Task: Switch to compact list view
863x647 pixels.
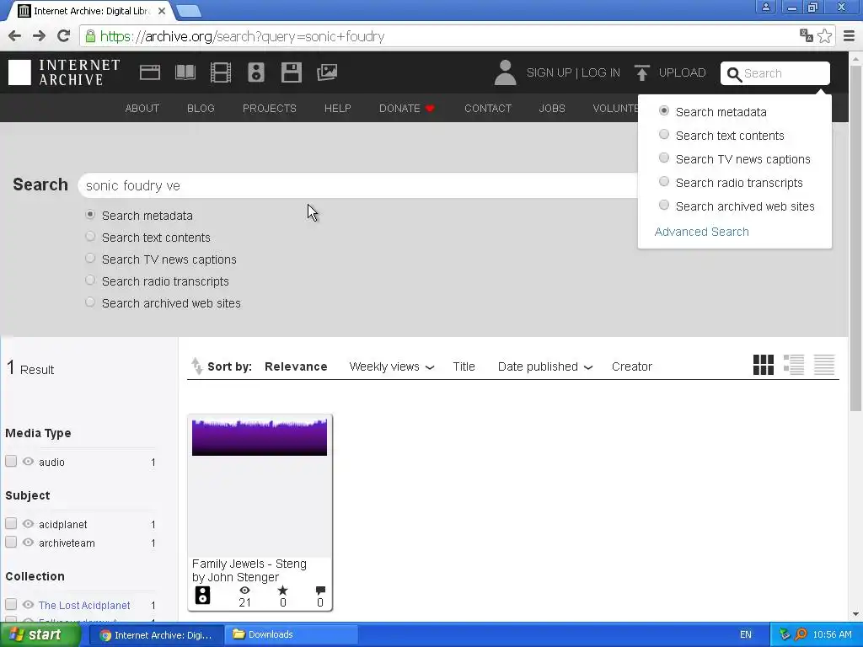Action: pos(824,365)
